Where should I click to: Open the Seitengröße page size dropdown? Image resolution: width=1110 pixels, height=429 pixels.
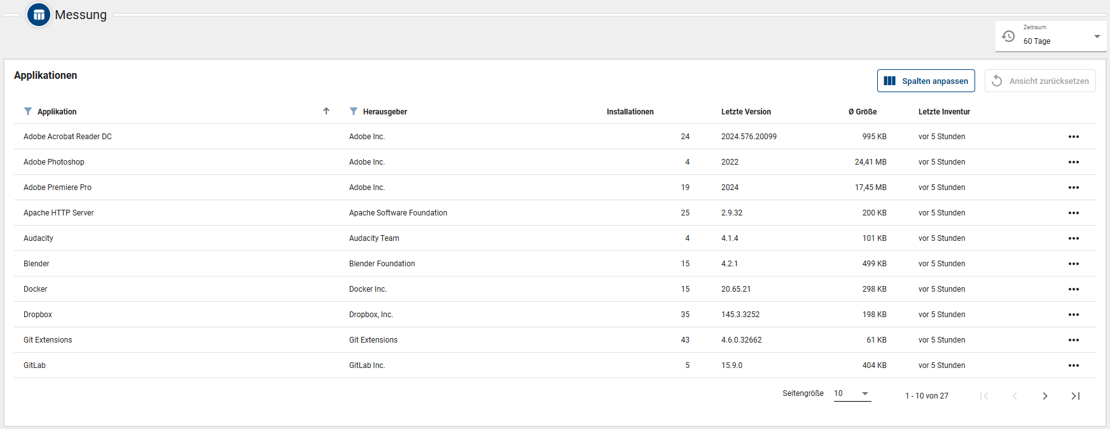coord(852,393)
